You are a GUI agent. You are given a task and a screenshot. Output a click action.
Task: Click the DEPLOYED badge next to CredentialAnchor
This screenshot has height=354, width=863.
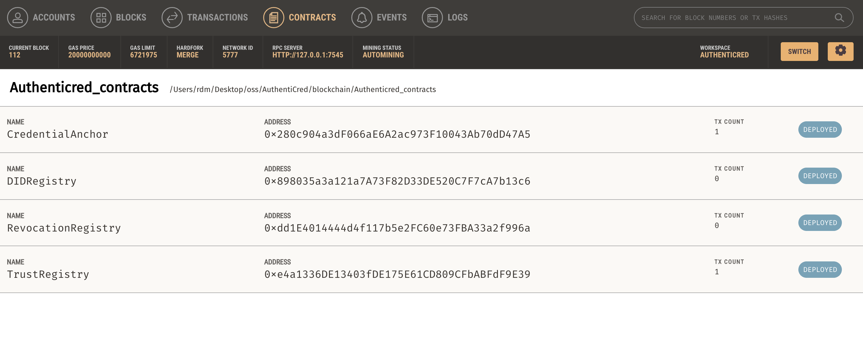pos(820,129)
